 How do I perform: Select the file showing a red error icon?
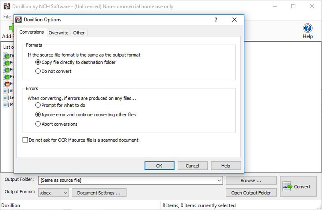[6, 83]
